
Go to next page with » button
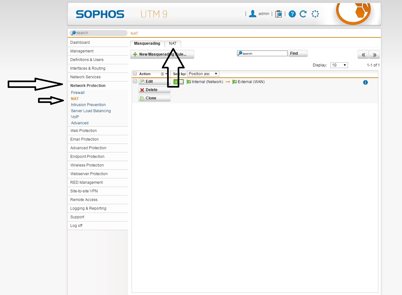375,55
